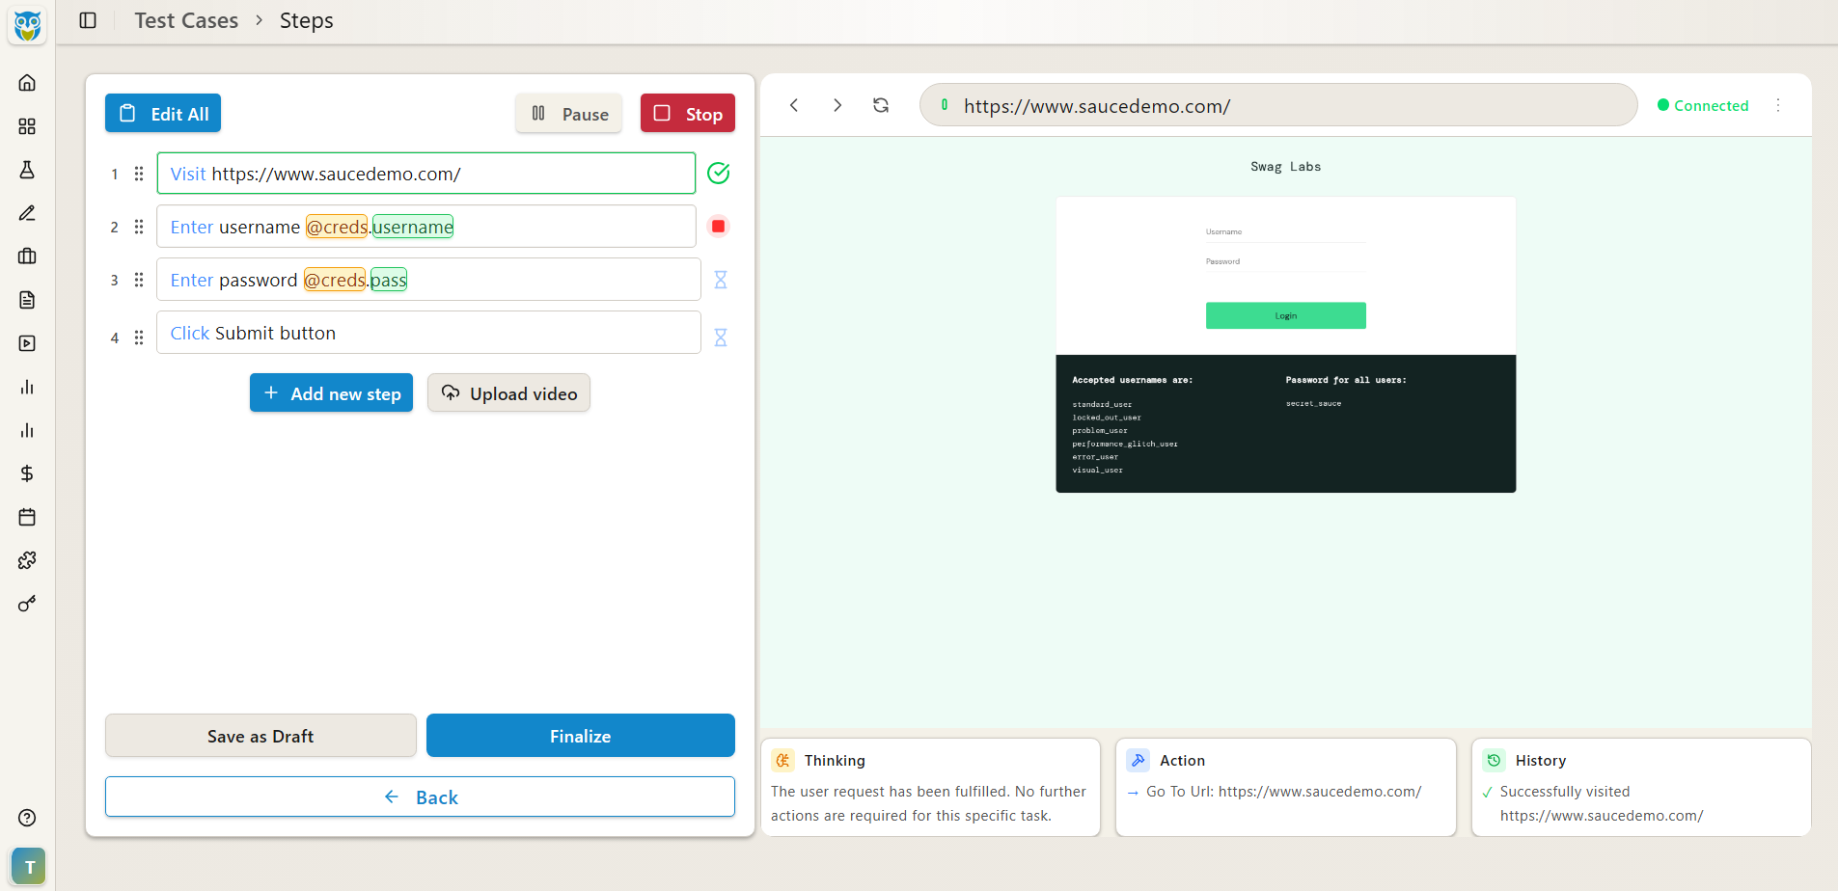The width and height of the screenshot is (1838, 891).
Task: Click the video recordings icon in sidebar
Action: pos(27,343)
